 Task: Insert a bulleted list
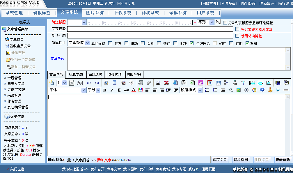[207, 90]
